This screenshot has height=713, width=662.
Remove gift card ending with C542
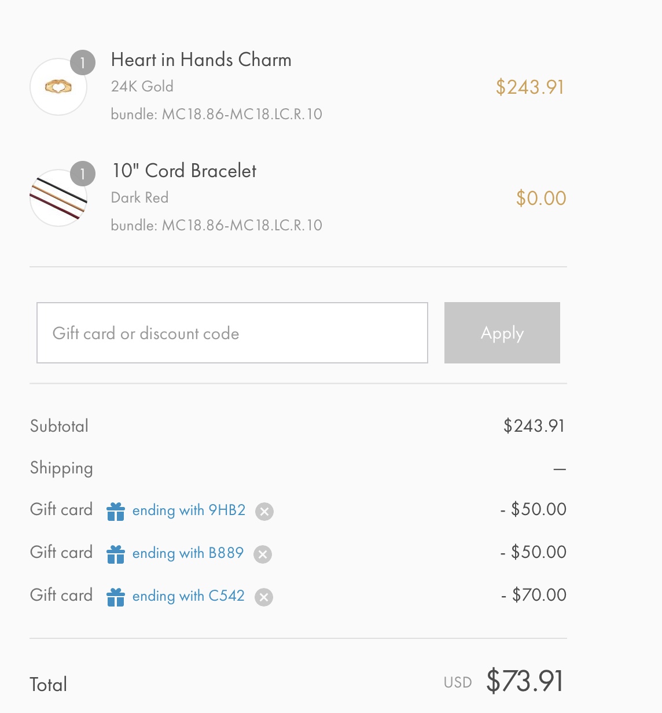click(x=264, y=597)
